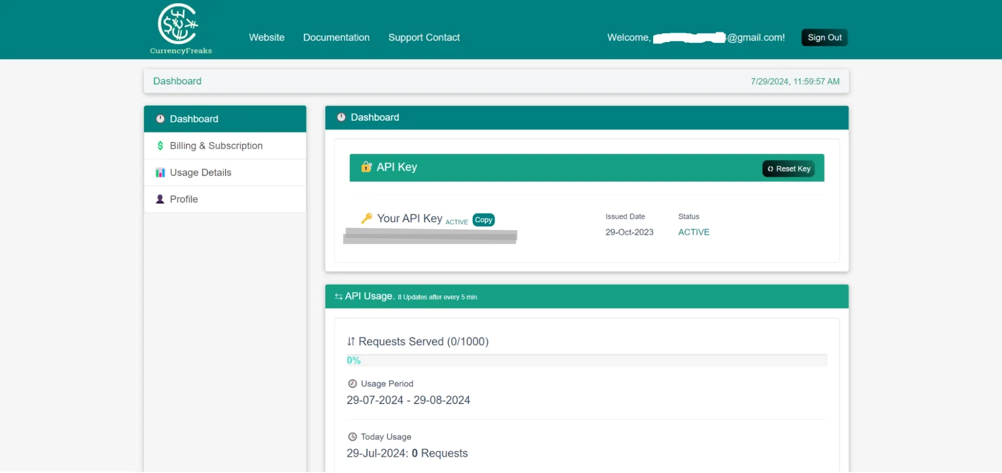Click Reset Key to regenerate the API key

pyautogui.click(x=788, y=169)
